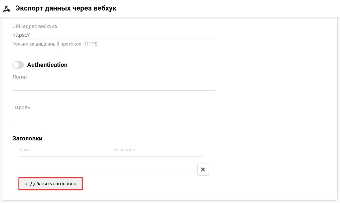The width and height of the screenshot is (340, 203).
Task: Click the plus icon in Добавить заголовок
Action: coord(26,184)
